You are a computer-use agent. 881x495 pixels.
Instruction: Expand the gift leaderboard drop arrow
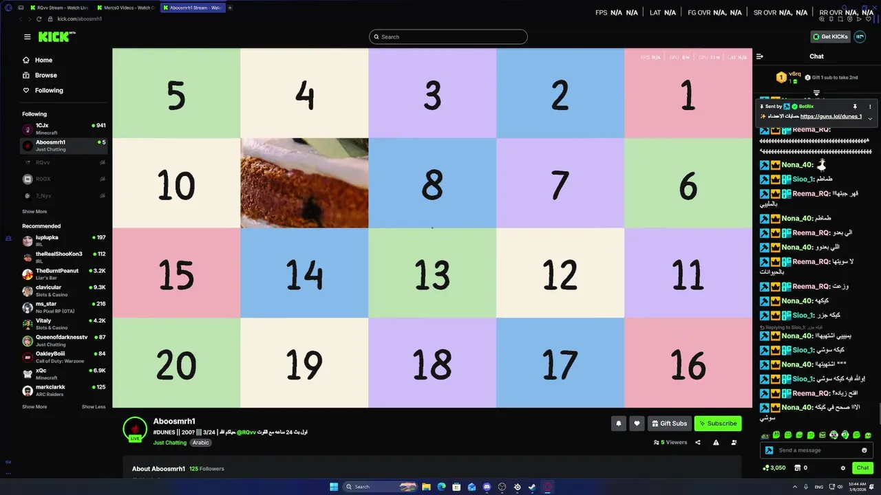816,93
